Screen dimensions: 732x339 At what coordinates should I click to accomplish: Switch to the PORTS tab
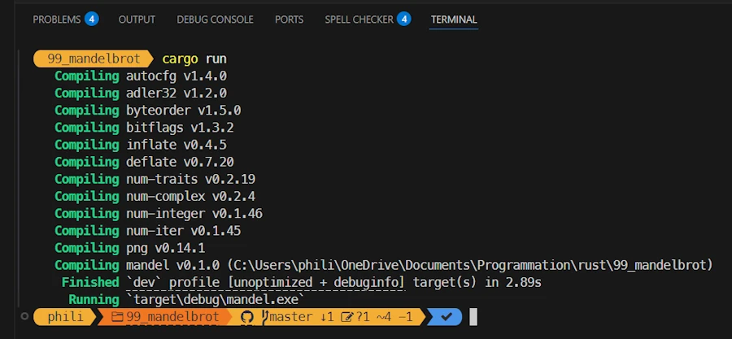point(289,20)
